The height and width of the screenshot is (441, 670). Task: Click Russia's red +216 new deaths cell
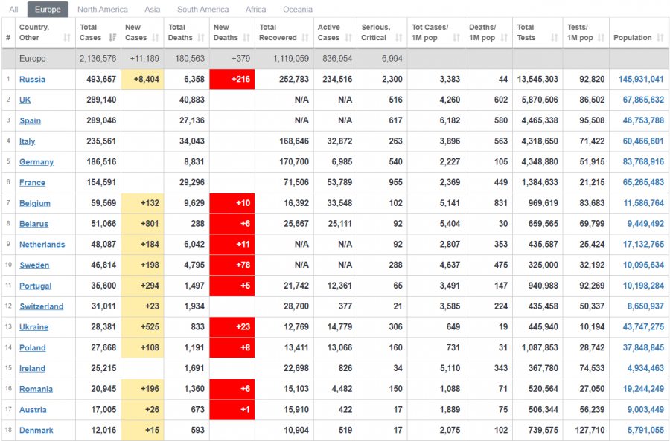tap(232, 80)
